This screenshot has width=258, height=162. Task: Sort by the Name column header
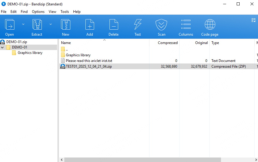point(66,43)
